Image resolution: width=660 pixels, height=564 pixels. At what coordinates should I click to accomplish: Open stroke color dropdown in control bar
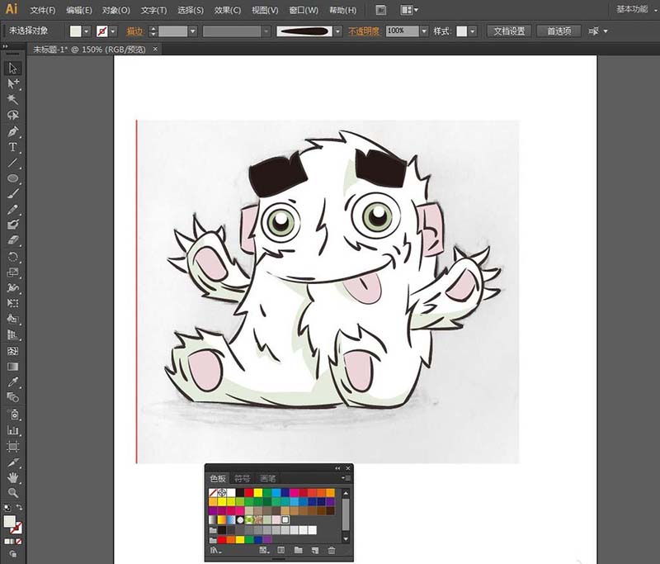pyautogui.click(x=113, y=31)
